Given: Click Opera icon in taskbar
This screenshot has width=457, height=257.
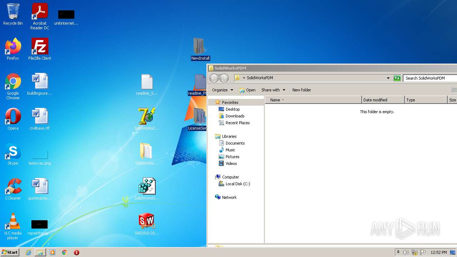Looking at the screenshot, I should 76,252.
